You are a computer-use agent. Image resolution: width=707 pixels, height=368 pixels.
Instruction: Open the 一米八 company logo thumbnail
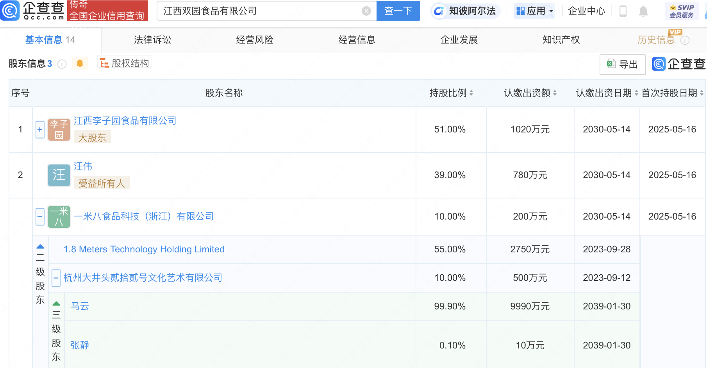[x=59, y=217]
